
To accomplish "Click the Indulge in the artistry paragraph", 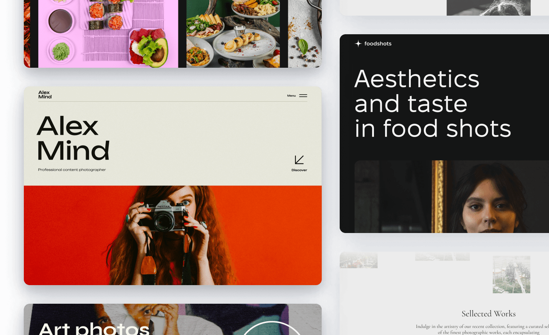I will [482, 329].
